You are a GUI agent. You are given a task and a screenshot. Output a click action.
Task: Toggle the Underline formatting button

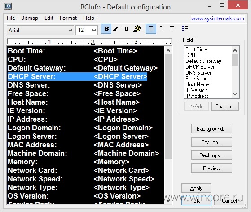coord(126,29)
